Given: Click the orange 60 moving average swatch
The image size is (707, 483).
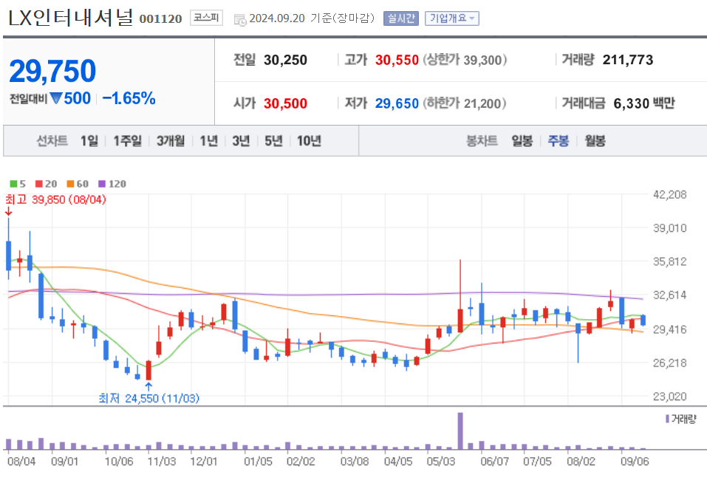Looking at the screenshot, I should pos(70,184).
